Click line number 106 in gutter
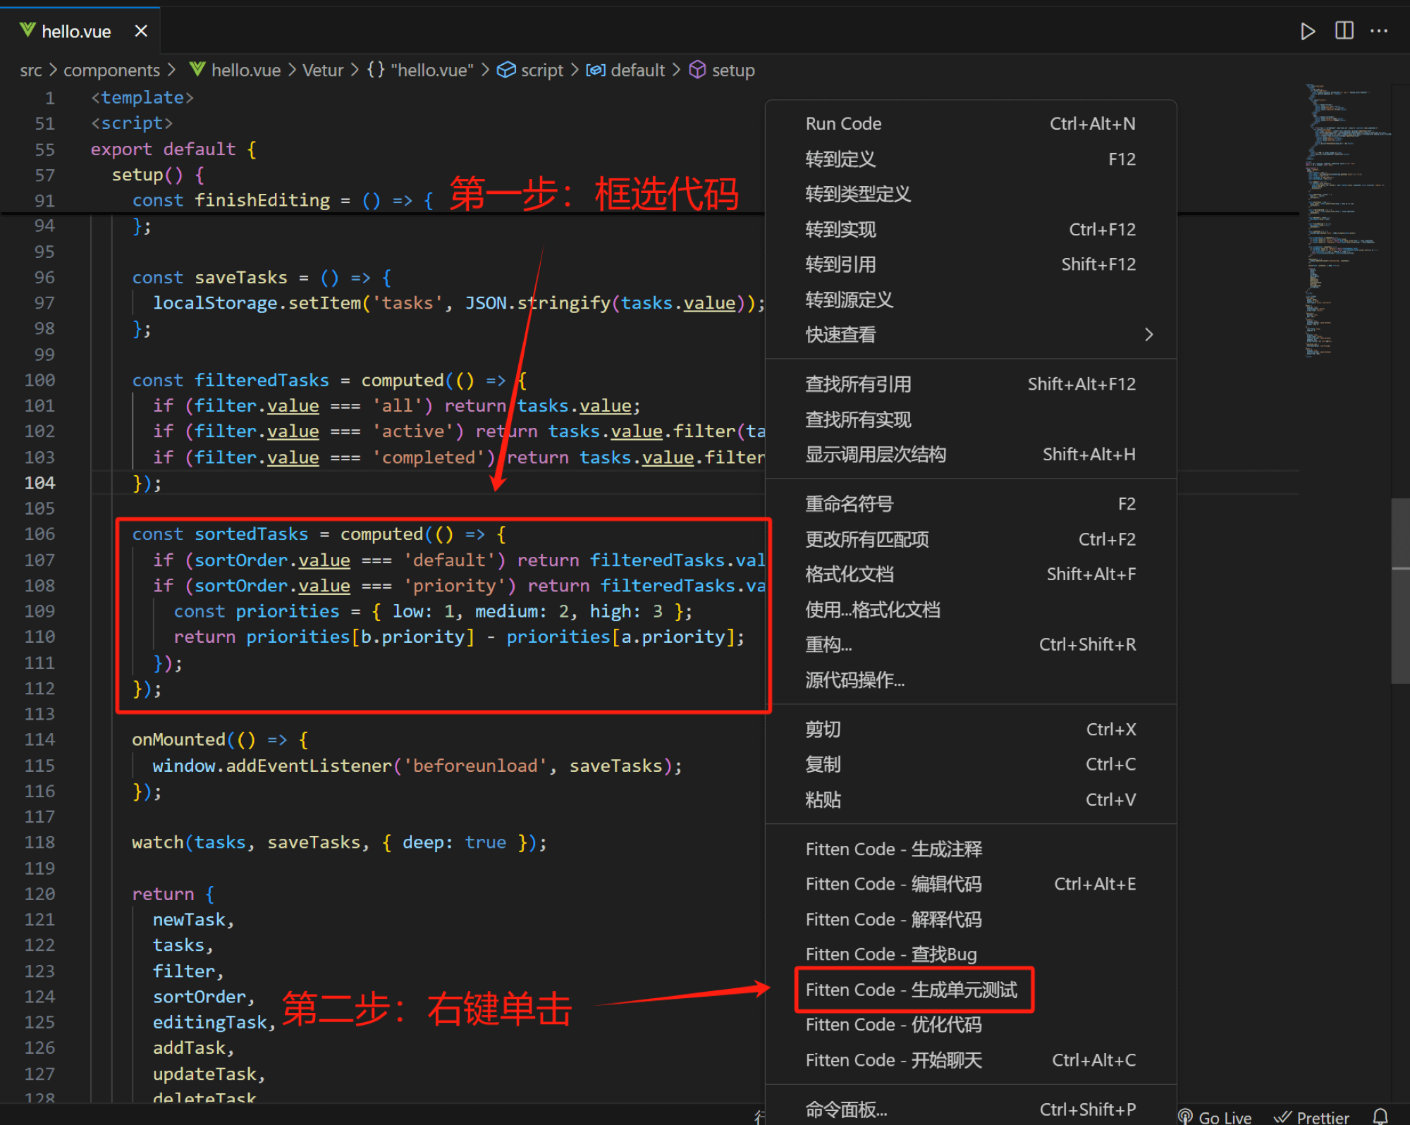This screenshot has width=1410, height=1125. click(39, 534)
